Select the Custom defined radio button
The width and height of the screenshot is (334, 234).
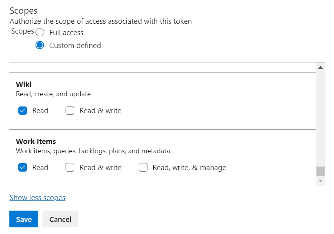pos(40,45)
